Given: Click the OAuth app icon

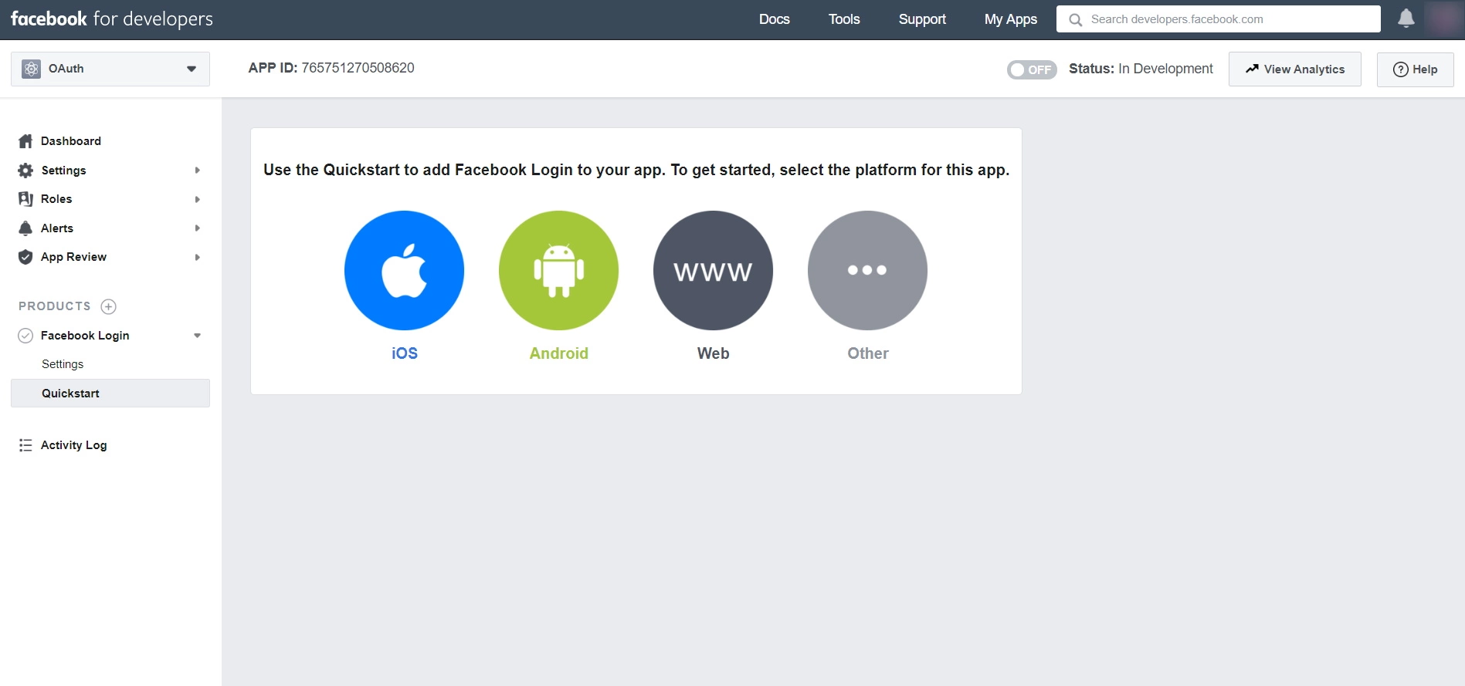Looking at the screenshot, I should point(31,69).
